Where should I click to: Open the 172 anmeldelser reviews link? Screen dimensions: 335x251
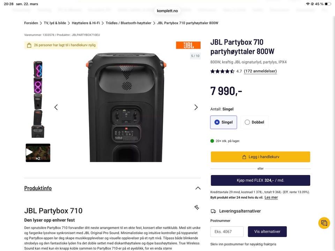[260, 71]
